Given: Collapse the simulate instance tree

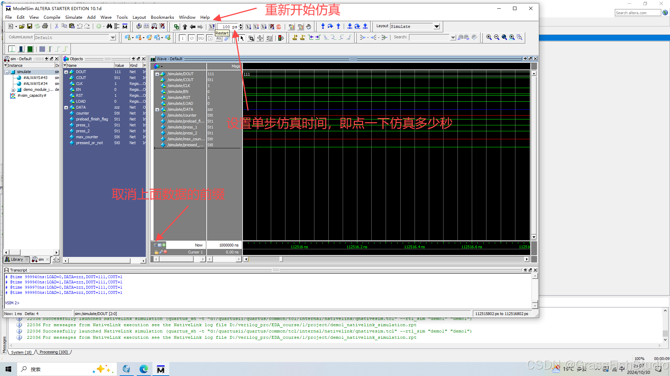Looking at the screenshot, I should coord(7,72).
